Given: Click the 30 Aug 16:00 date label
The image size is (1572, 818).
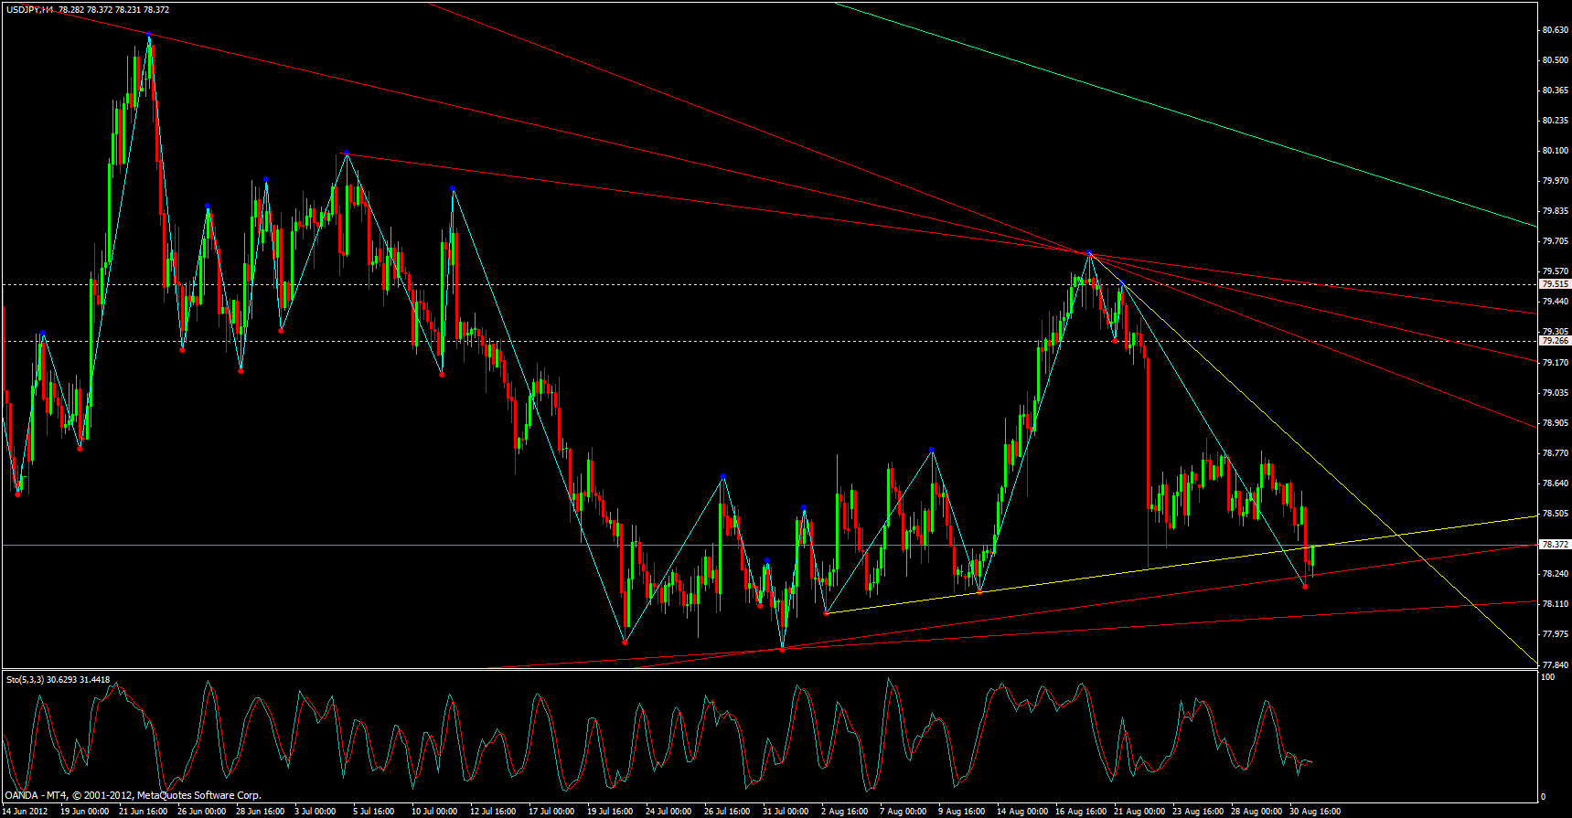Looking at the screenshot, I should coord(1315,811).
